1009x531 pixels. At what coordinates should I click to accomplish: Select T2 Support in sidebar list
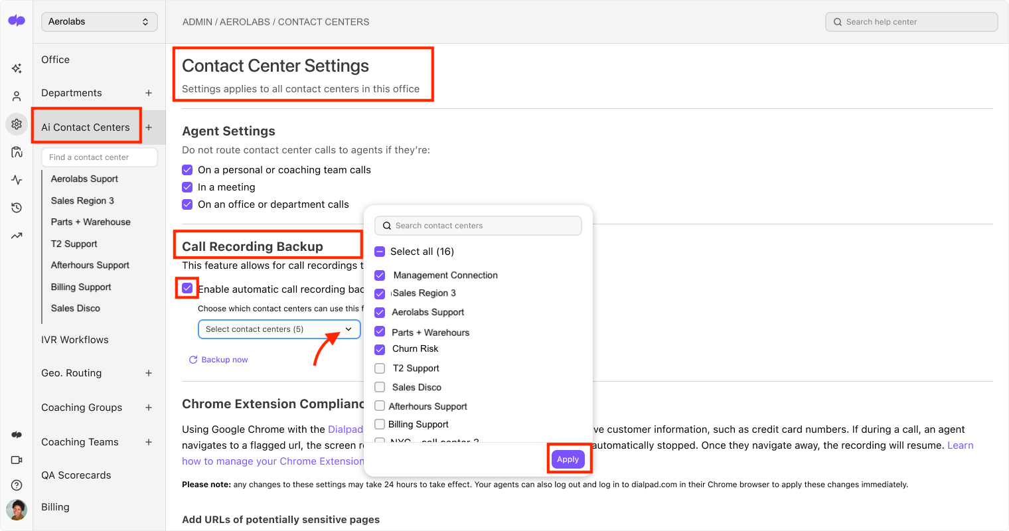(x=74, y=244)
